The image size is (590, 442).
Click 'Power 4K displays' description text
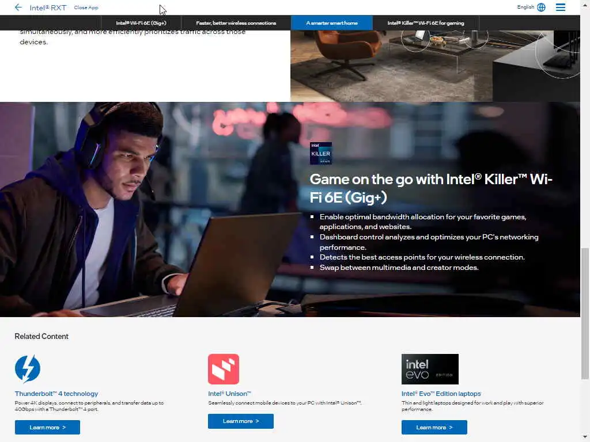pyautogui.click(x=89, y=406)
